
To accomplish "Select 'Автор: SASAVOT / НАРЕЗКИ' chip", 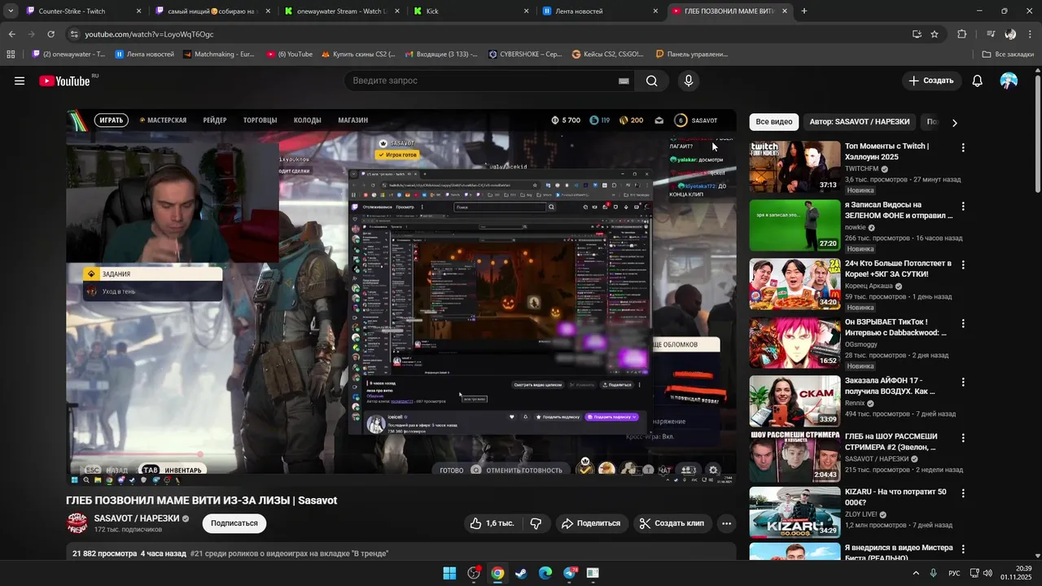I will 860,122.
